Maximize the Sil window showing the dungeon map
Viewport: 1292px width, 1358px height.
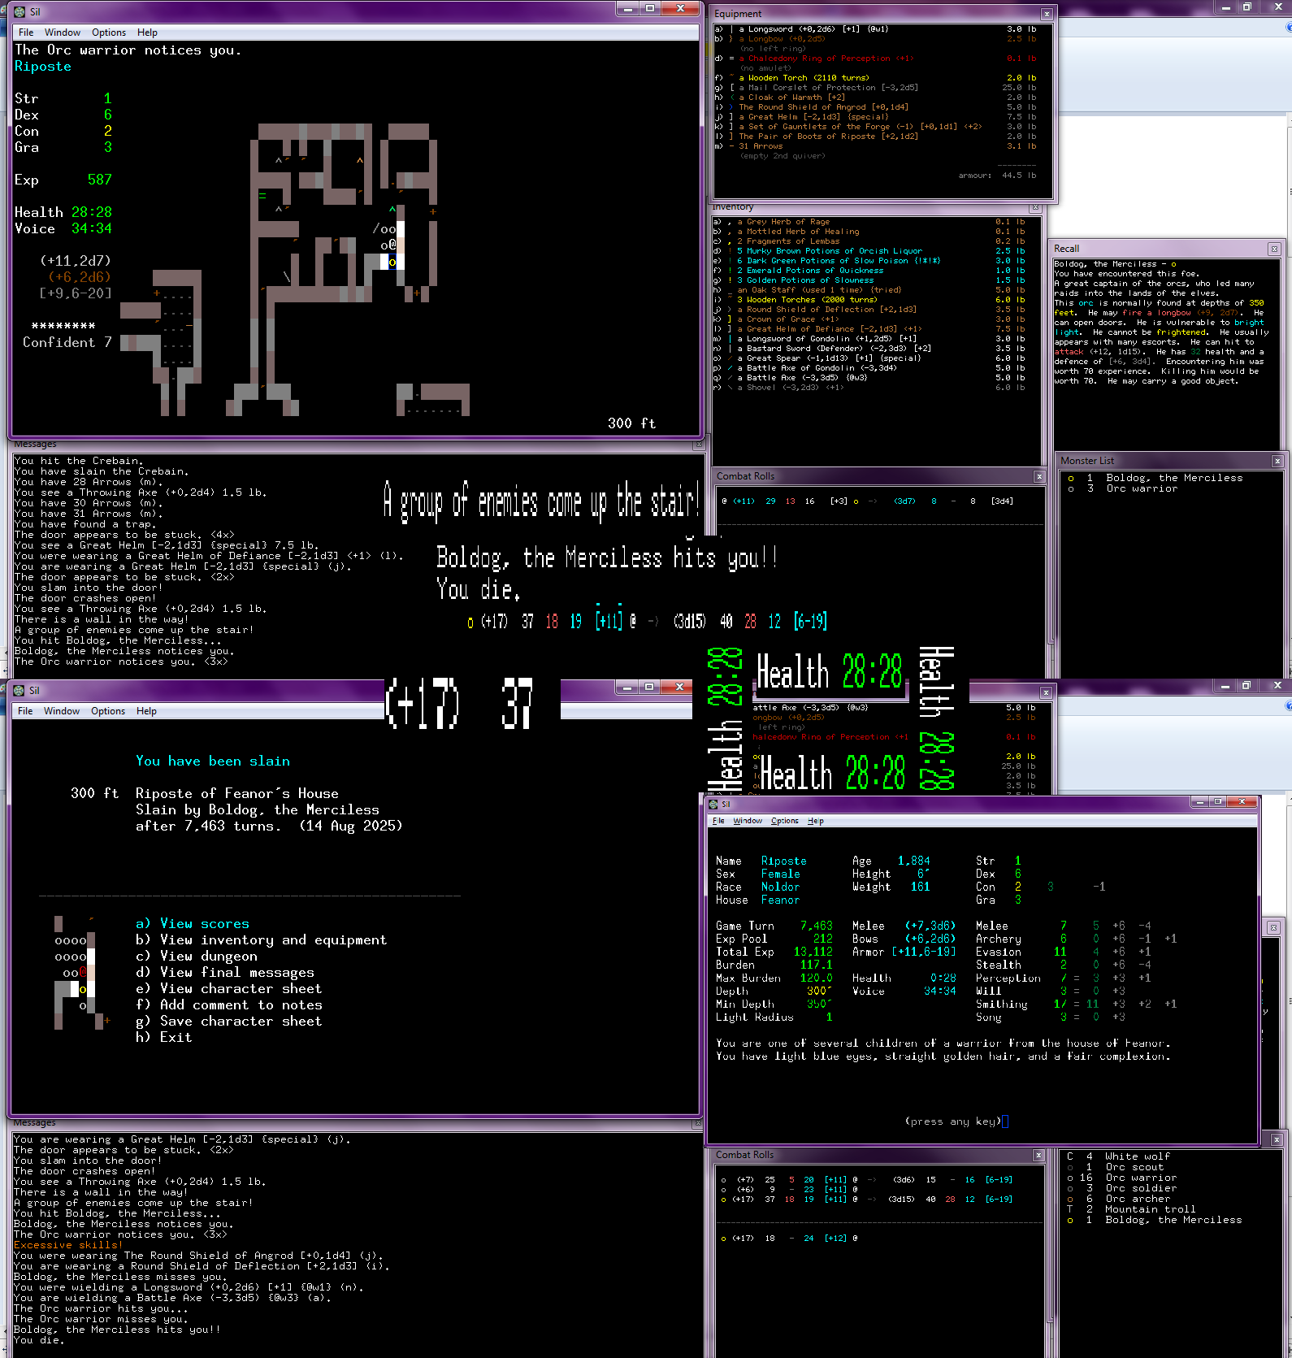pyautogui.click(x=650, y=9)
